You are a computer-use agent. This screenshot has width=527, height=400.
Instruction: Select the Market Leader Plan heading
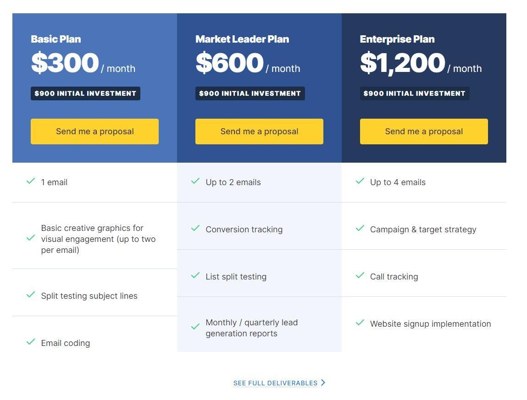(242, 39)
